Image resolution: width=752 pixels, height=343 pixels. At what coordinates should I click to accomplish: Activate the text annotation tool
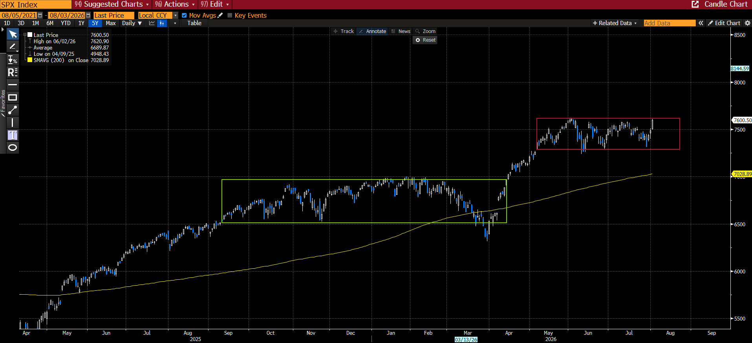coord(13,135)
